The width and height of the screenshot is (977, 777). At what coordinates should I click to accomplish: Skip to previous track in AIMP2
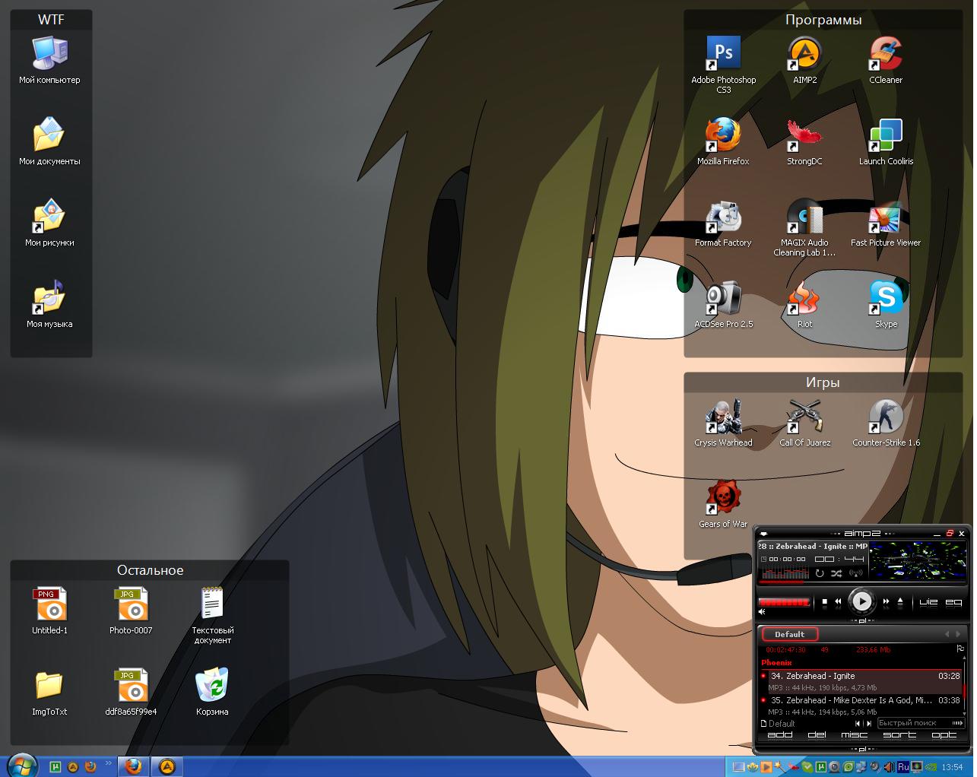(838, 601)
